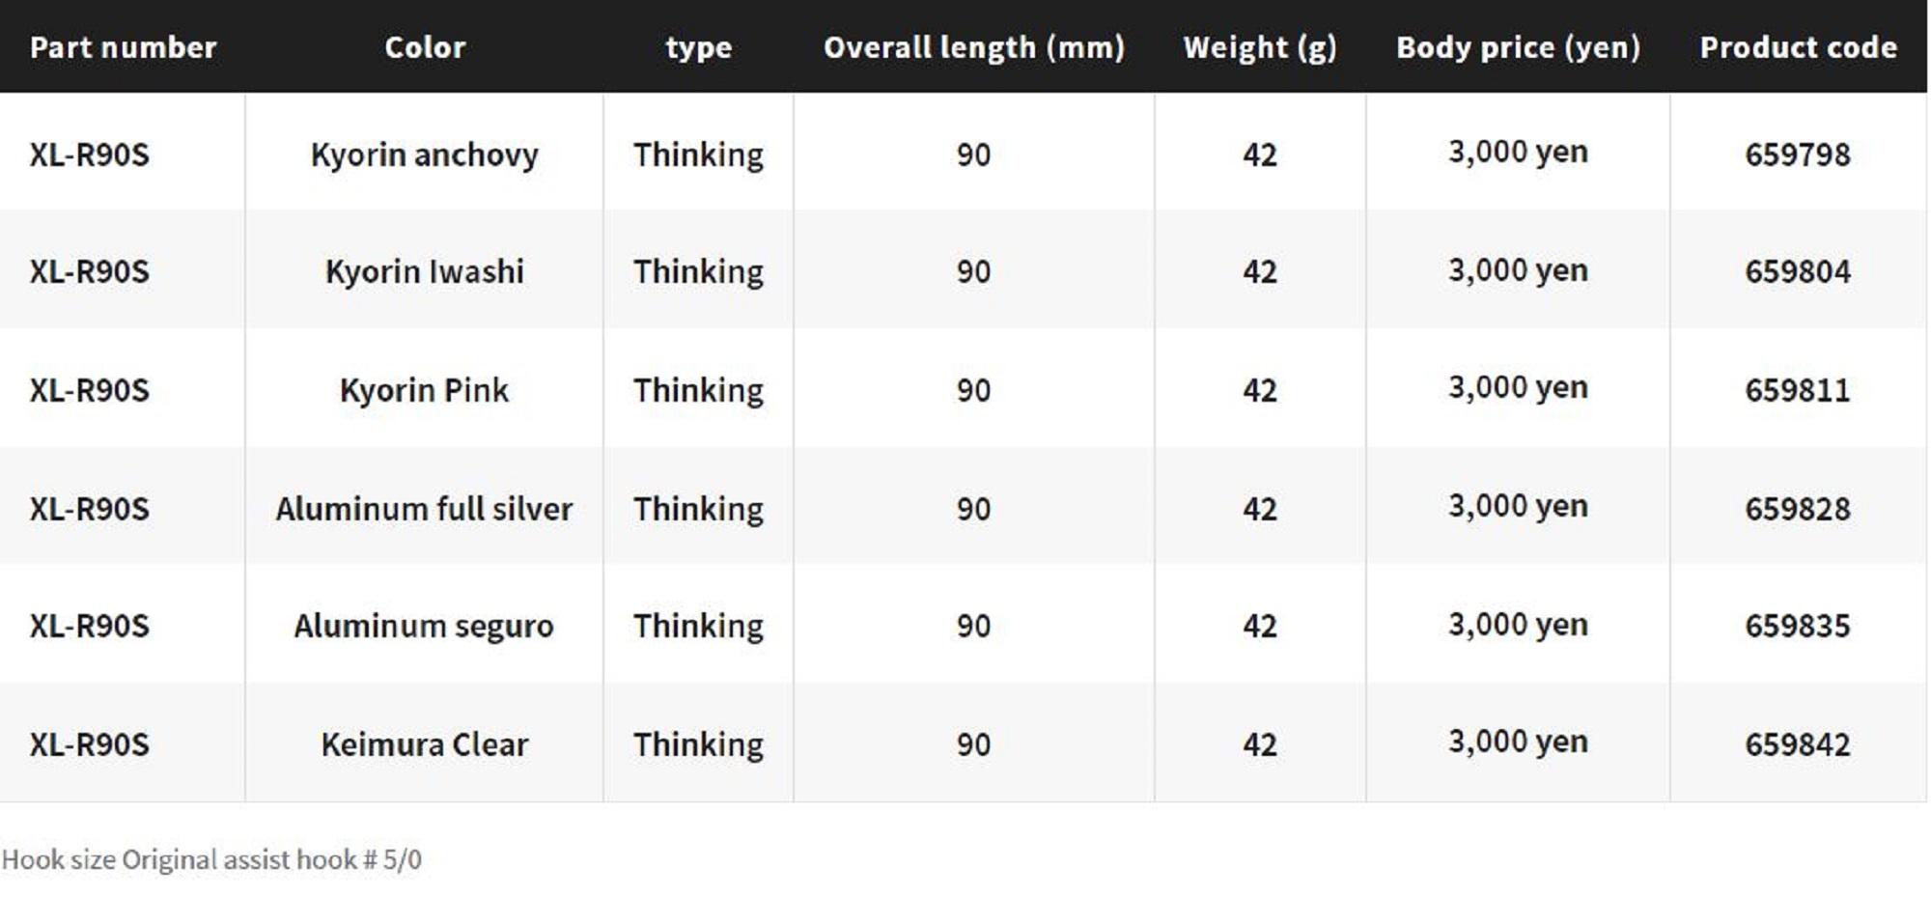Click product code 659842
This screenshot has height=897, width=1931.
click(1797, 744)
